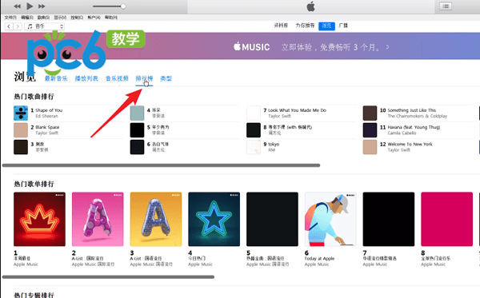
Task: Open the 帮助(H) menu
Action: tap(111, 18)
